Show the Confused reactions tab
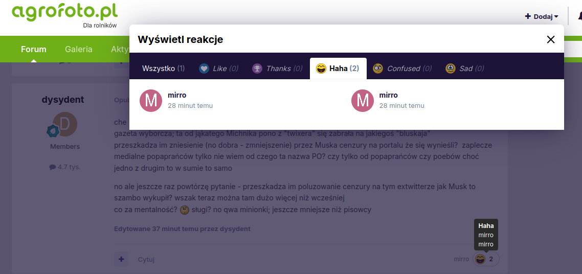This screenshot has height=274, width=582. point(402,68)
